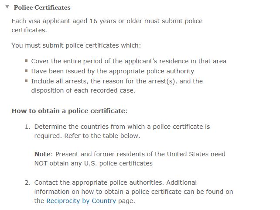
Task: Click the bold "Note" label
Action: [x=42, y=154]
